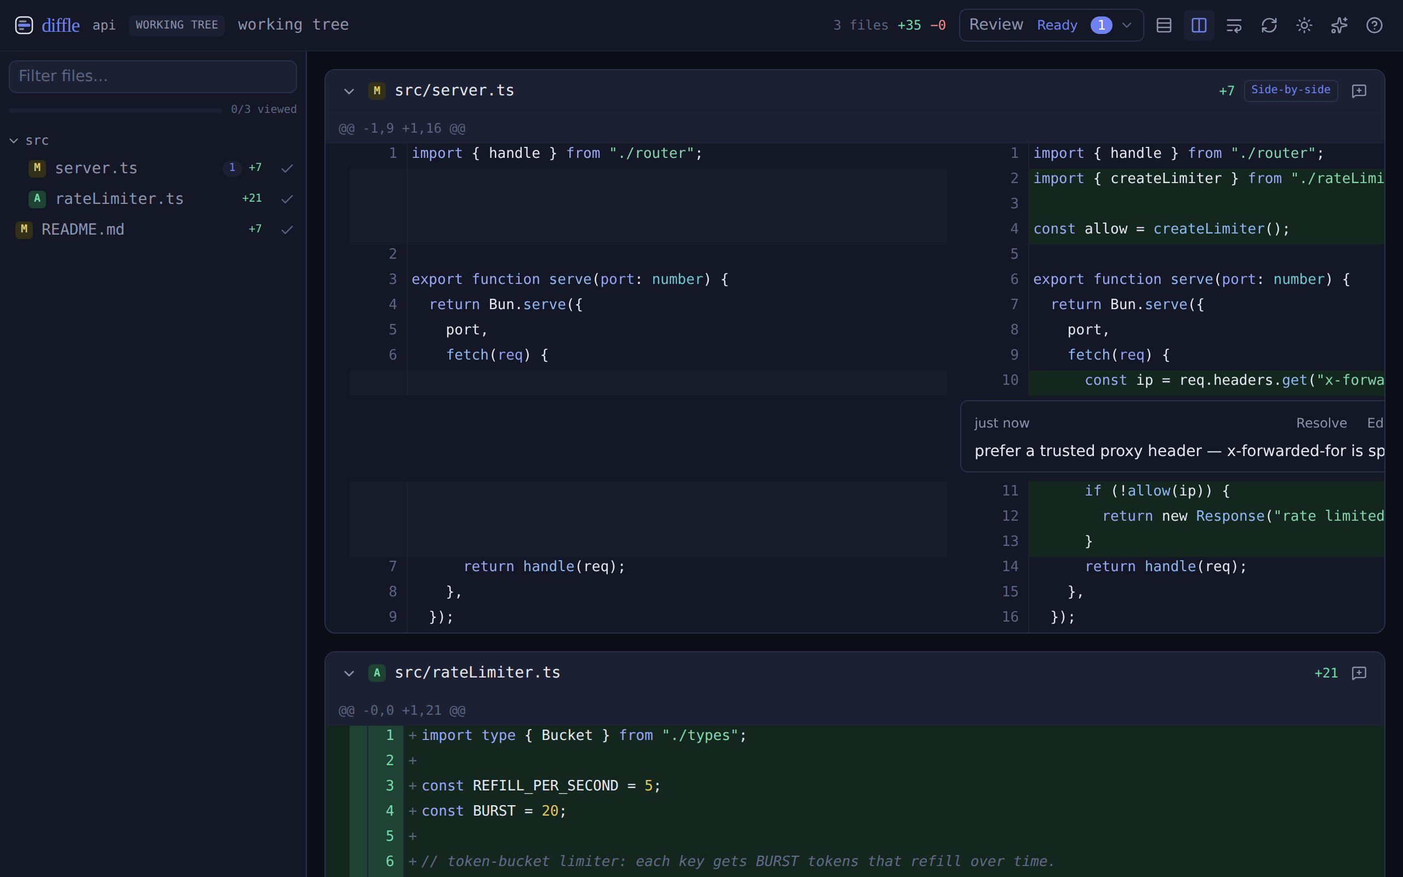
Task: Click the src/server.ts file path heading
Action: (x=454, y=90)
